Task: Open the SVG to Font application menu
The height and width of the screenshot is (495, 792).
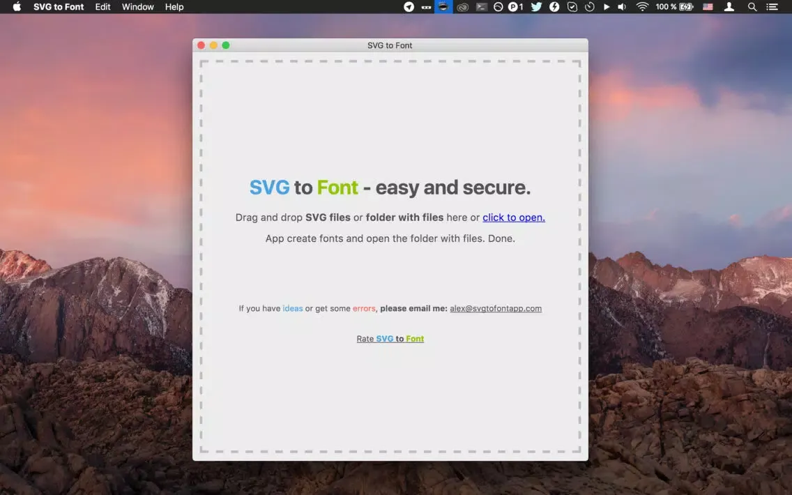Action: [x=59, y=6]
